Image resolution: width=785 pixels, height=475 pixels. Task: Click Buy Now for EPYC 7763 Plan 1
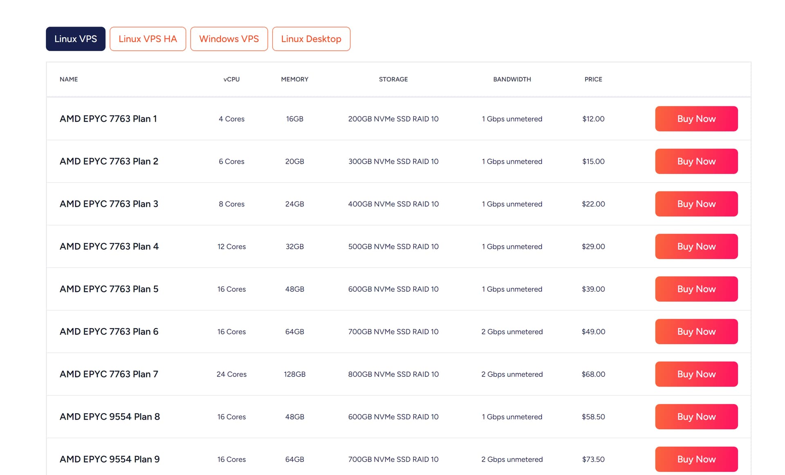coord(696,119)
